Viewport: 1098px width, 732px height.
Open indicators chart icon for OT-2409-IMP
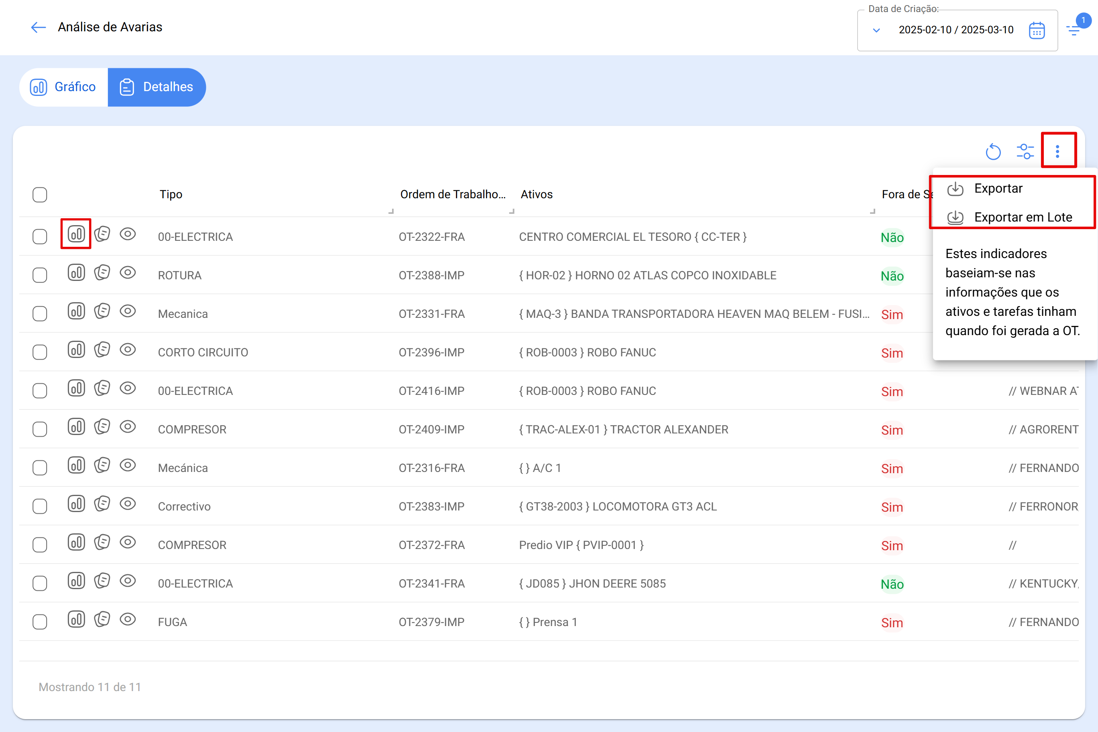click(76, 426)
